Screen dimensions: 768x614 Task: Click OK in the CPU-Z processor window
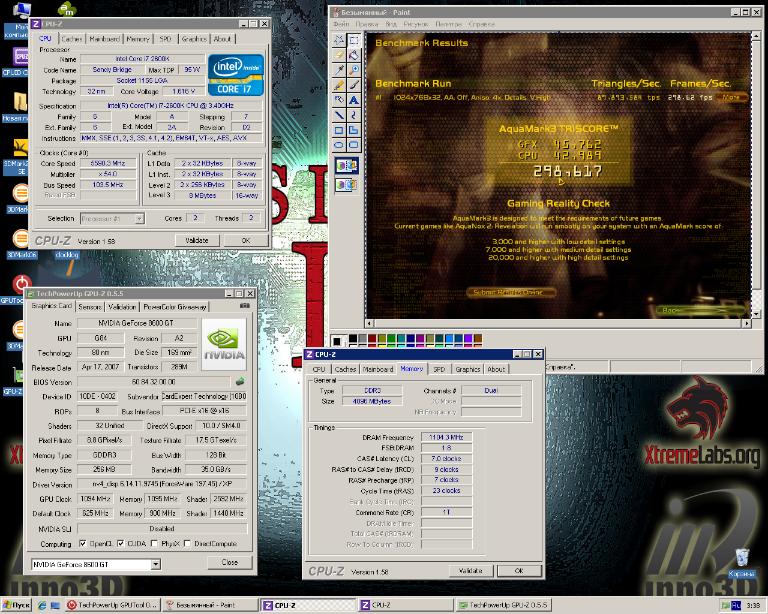[245, 240]
